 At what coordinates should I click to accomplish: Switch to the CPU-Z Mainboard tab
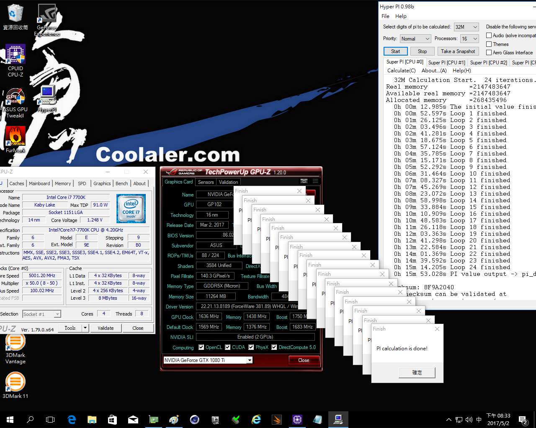39,183
